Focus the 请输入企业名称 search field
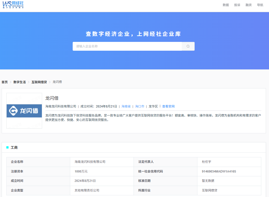The height and width of the screenshot is (197, 269). 127,46
